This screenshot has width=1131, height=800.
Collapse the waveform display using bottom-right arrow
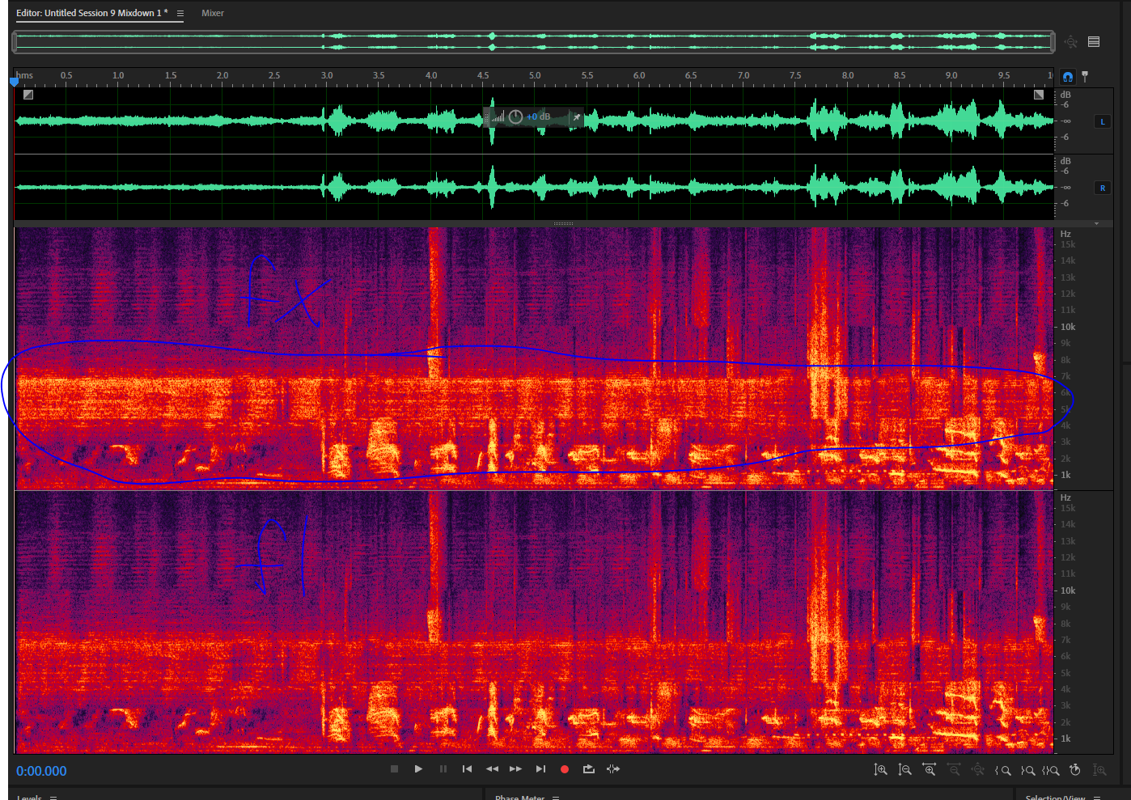click(1096, 223)
